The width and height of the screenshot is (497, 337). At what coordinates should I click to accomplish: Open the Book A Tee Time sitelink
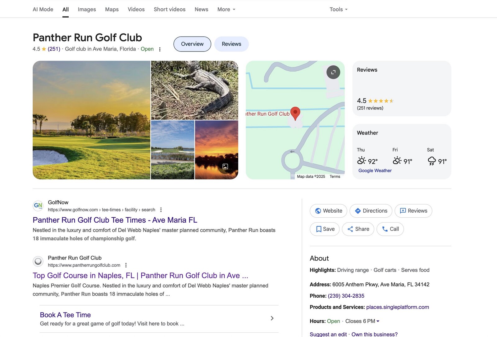click(65, 315)
